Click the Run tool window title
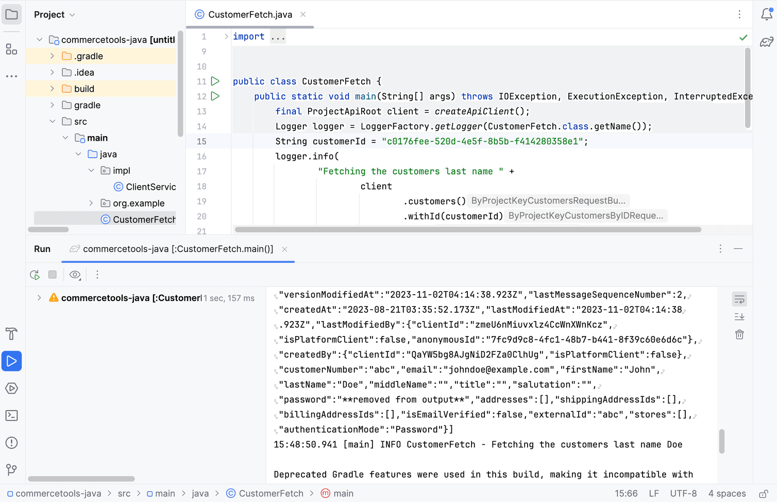Image resolution: width=777 pixels, height=502 pixels. point(42,249)
